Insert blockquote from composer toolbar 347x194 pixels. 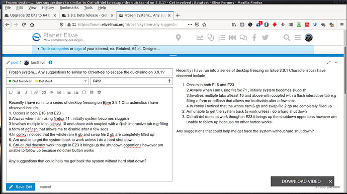pos(44,92)
